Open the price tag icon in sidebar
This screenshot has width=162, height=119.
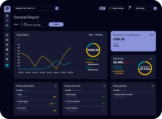7,54
